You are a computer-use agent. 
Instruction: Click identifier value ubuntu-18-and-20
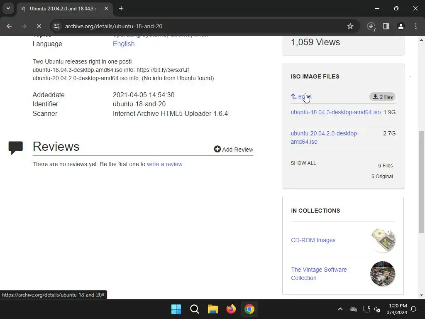[139, 104]
